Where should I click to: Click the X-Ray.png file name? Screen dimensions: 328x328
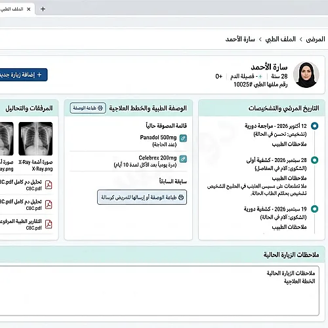[42, 169]
